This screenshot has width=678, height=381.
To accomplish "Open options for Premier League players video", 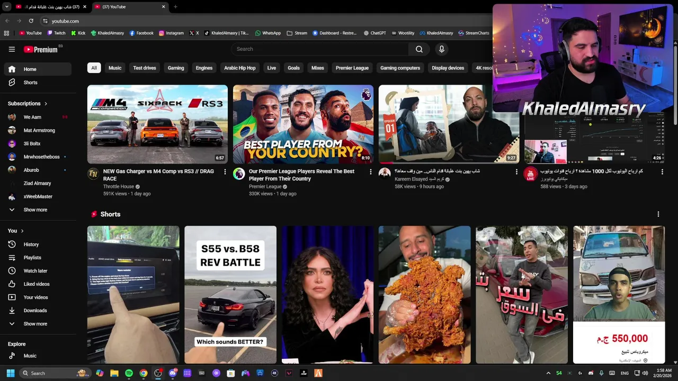I will click(x=370, y=172).
